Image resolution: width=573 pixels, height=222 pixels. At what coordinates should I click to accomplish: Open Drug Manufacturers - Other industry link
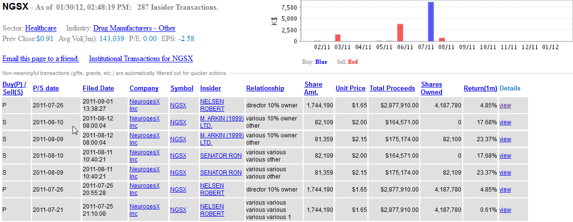[x=134, y=28]
